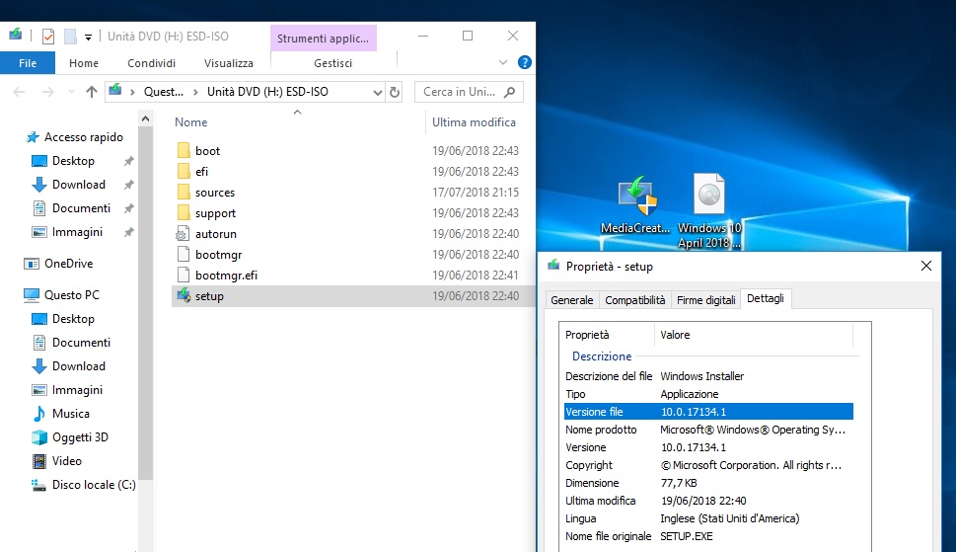Click the Properties quick access toolbar icon

click(x=48, y=37)
